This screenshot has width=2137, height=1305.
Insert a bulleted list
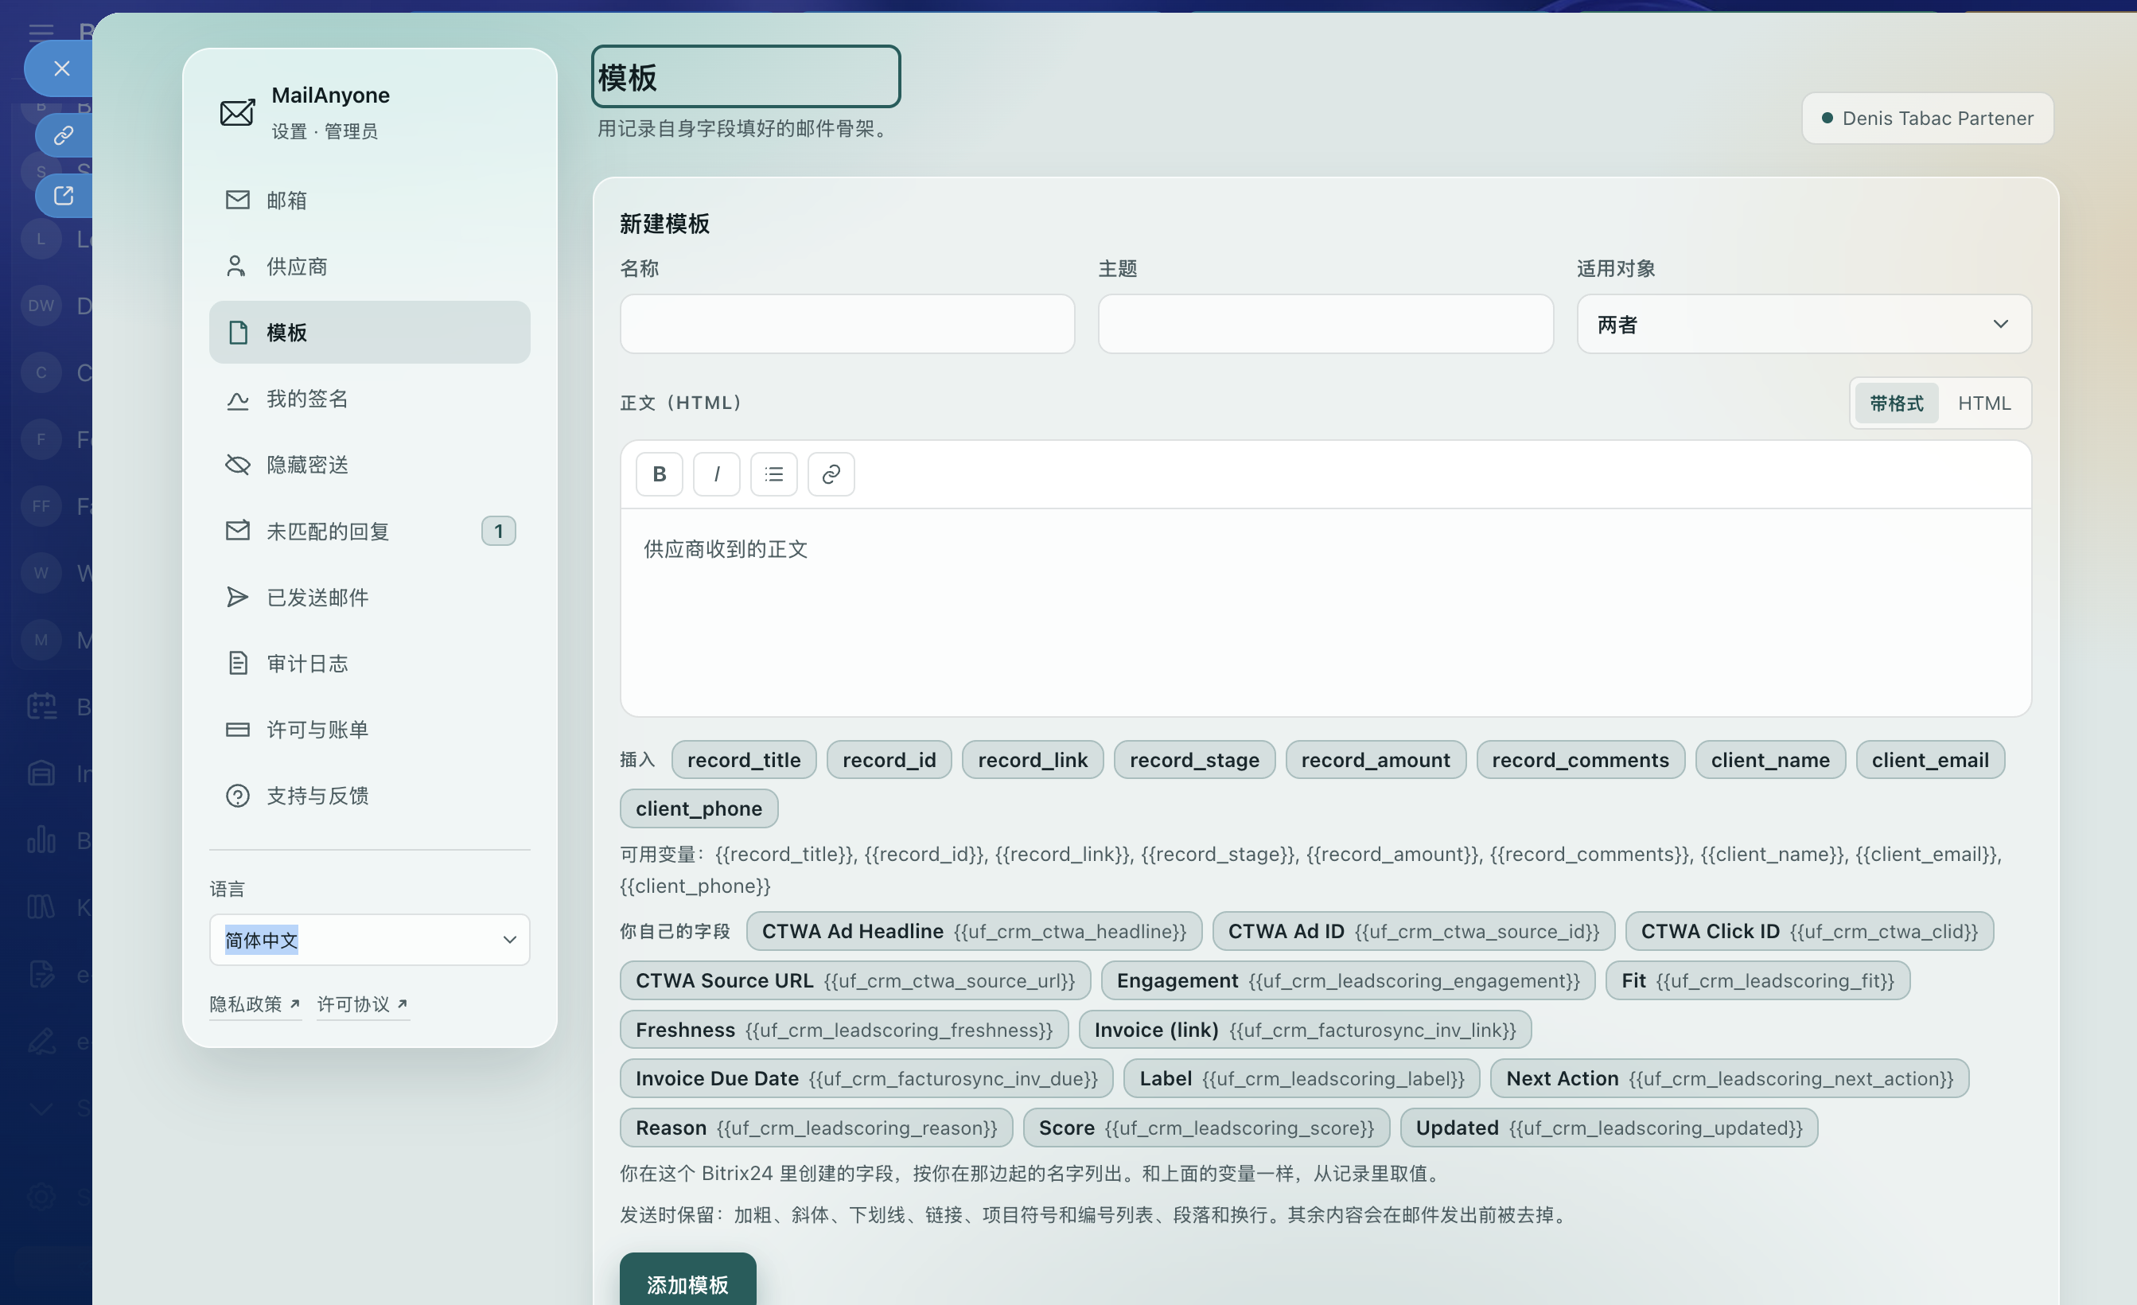[773, 473]
